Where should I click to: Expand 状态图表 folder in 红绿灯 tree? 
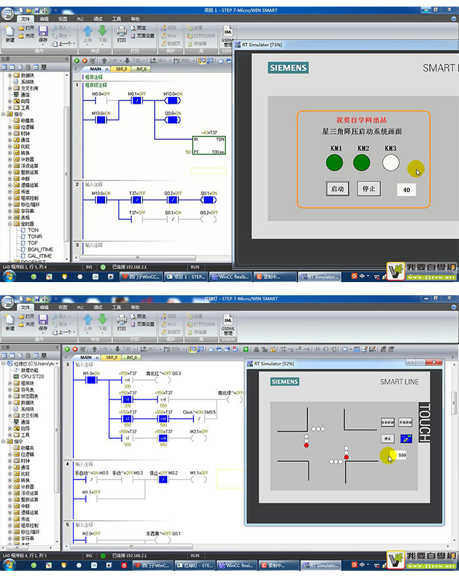[10, 396]
